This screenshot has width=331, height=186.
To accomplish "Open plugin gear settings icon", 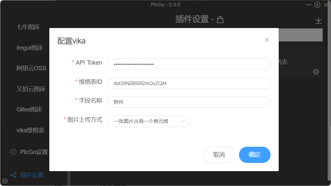I will pyautogui.click(x=316, y=72).
